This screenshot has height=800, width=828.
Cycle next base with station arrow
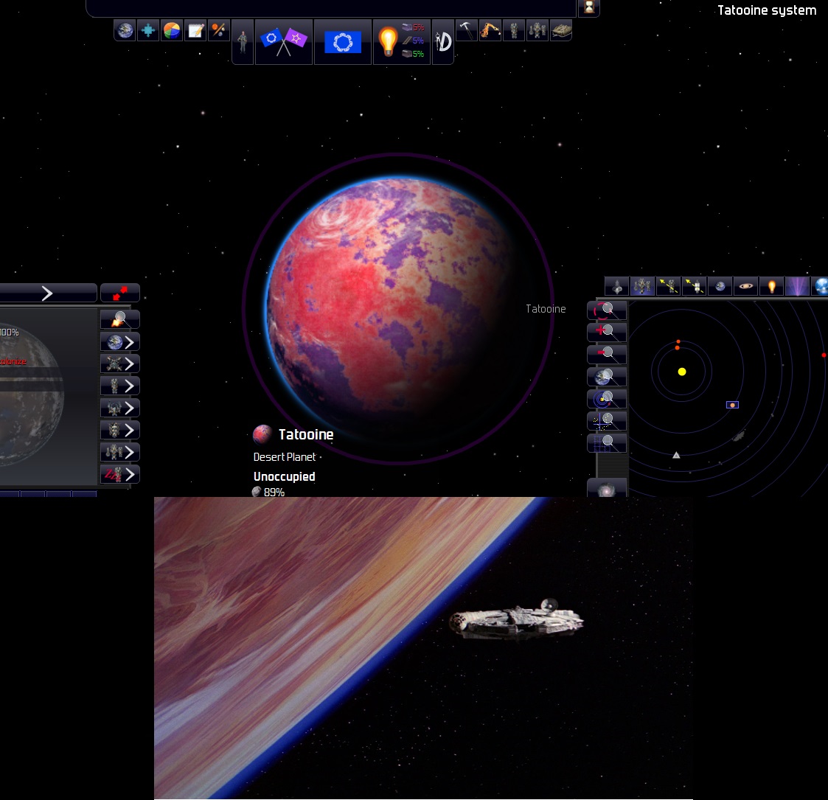[120, 364]
